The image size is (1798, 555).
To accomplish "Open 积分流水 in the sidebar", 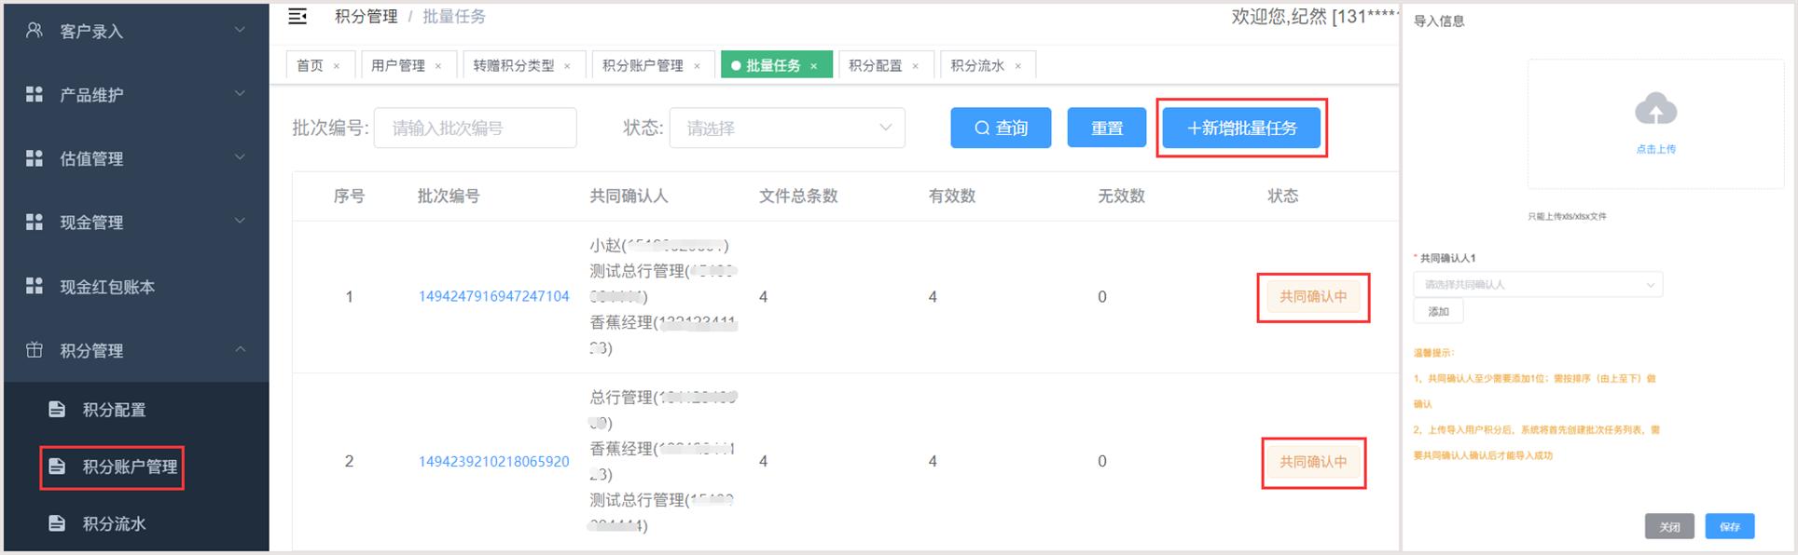I will click(x=114, y=523).
